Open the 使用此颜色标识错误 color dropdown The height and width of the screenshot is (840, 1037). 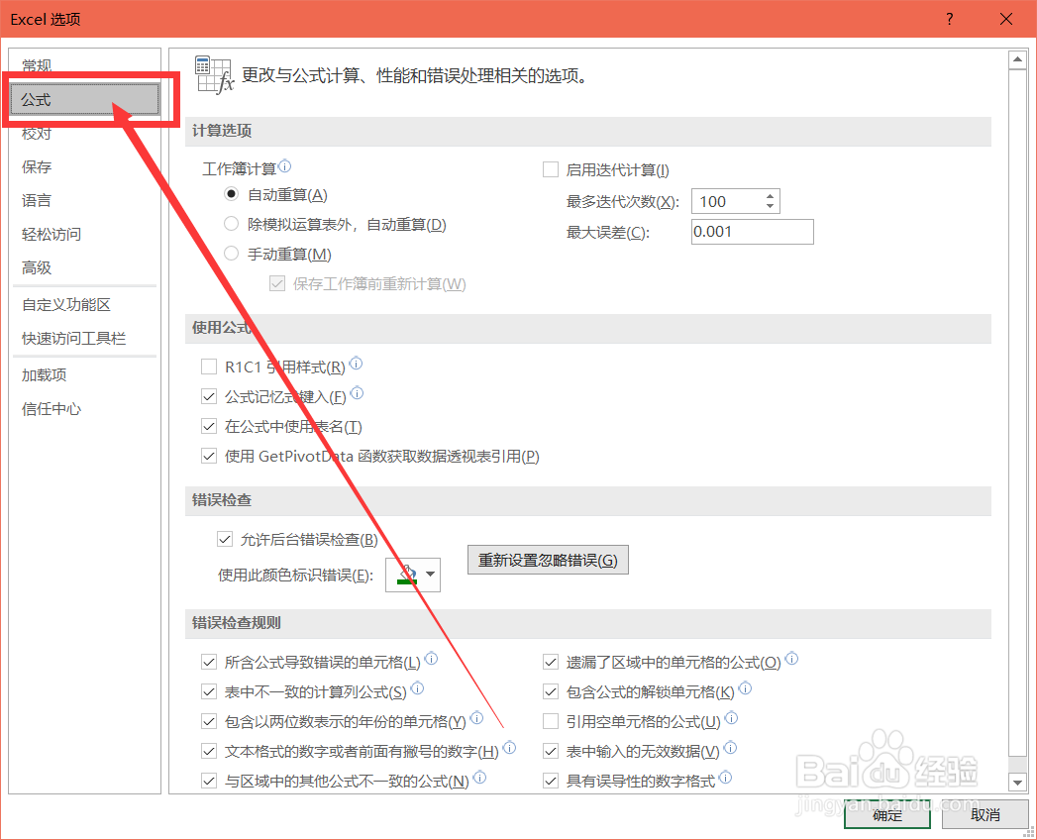point(430,574)
